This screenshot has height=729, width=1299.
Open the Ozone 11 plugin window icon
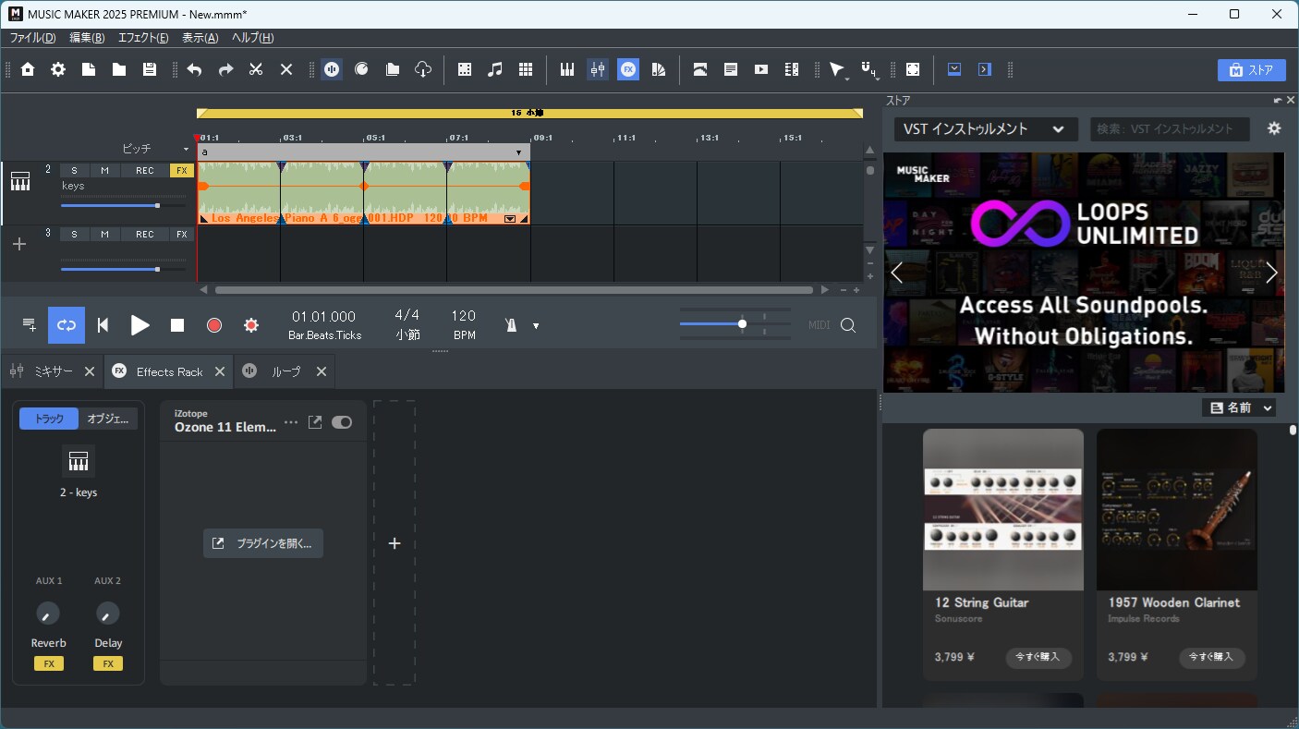coord(315,422)
